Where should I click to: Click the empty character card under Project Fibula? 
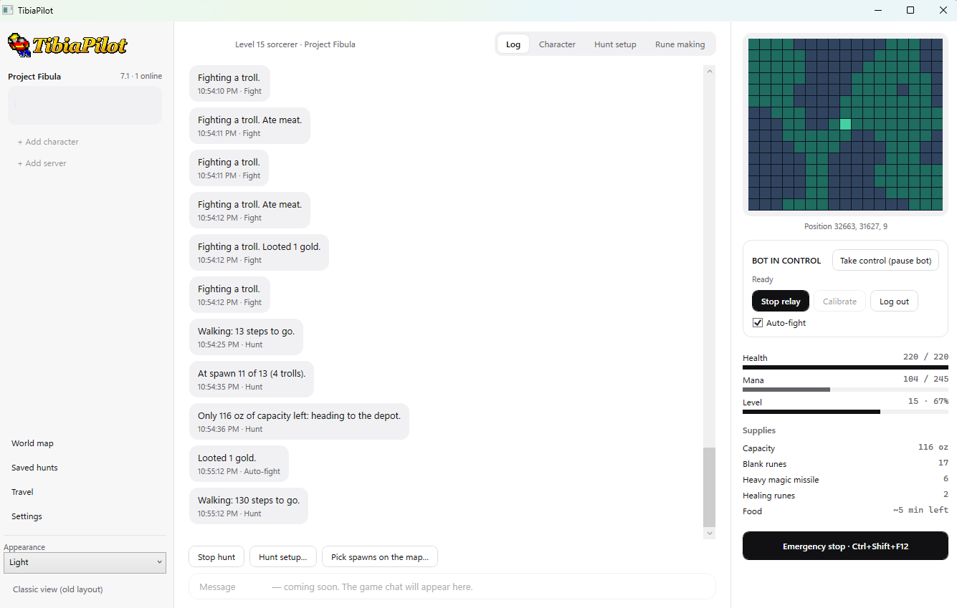(85, 105)
